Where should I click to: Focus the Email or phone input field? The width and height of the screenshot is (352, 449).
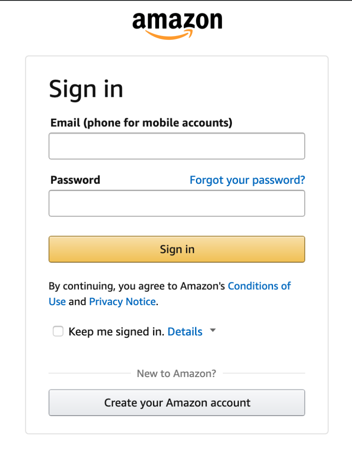click(177, 146)
